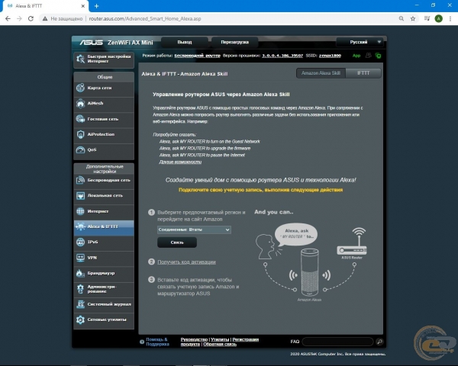Click the browser zoom magnifier icon
Image resolution: width=458 pixels, height=366 pixels.
point(402,18)
